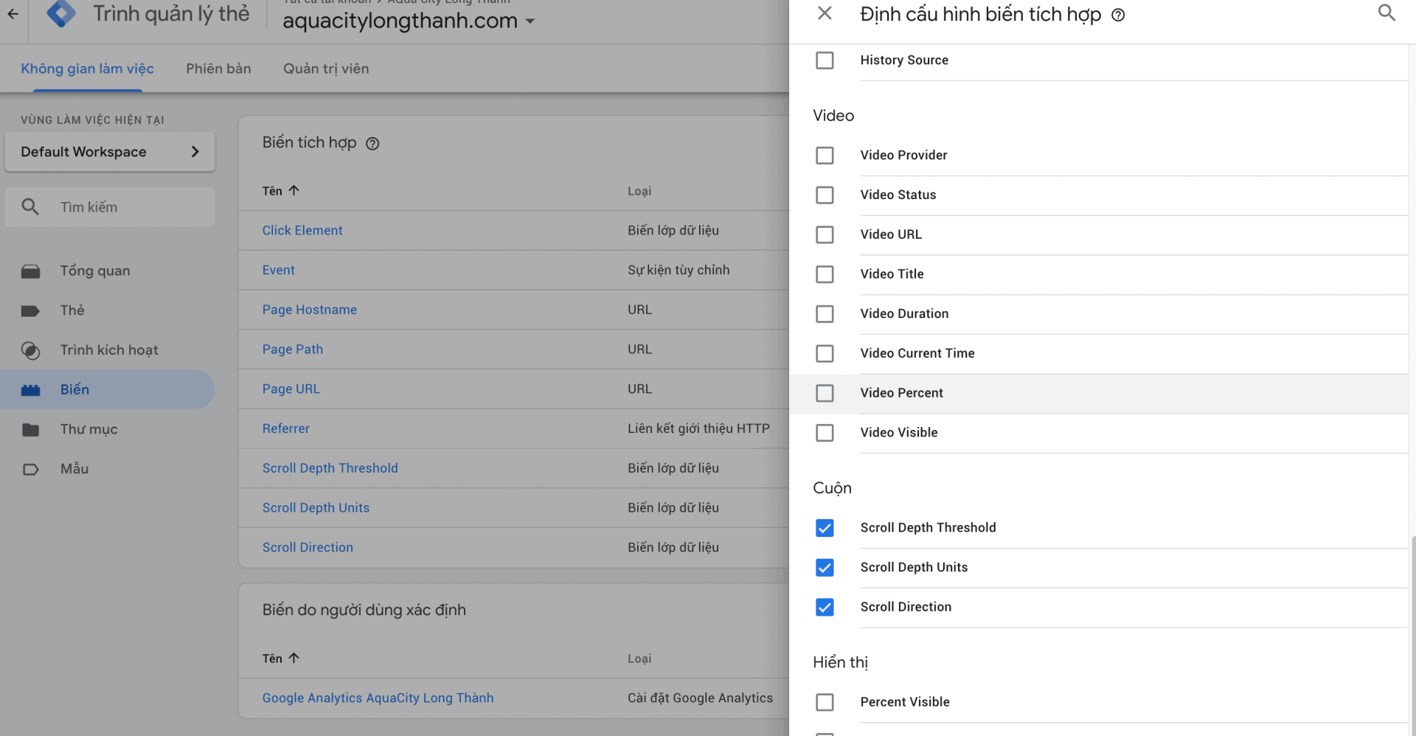Enable Video Provider checkbox
This screenshot has height=736, width=1416.
click(825, 156)
